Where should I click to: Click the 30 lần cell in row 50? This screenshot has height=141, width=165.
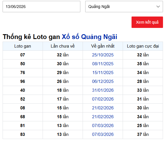[x=63, y=64]
